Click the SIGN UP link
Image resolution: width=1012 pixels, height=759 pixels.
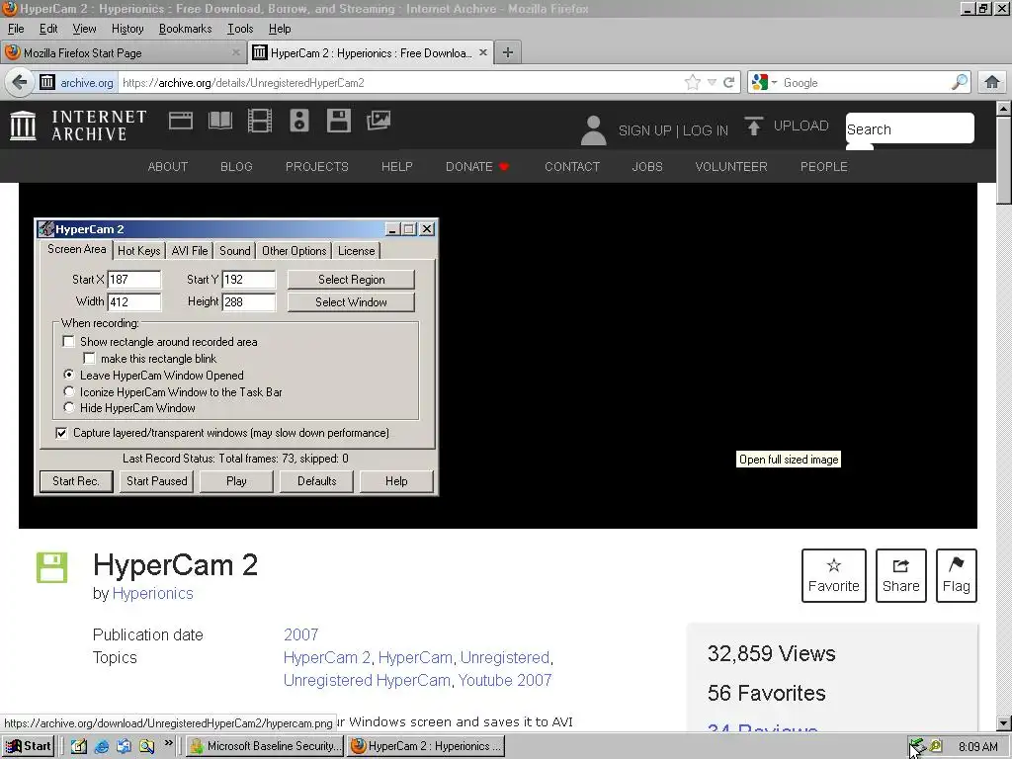pyautogui.click(x=644, y=130)
